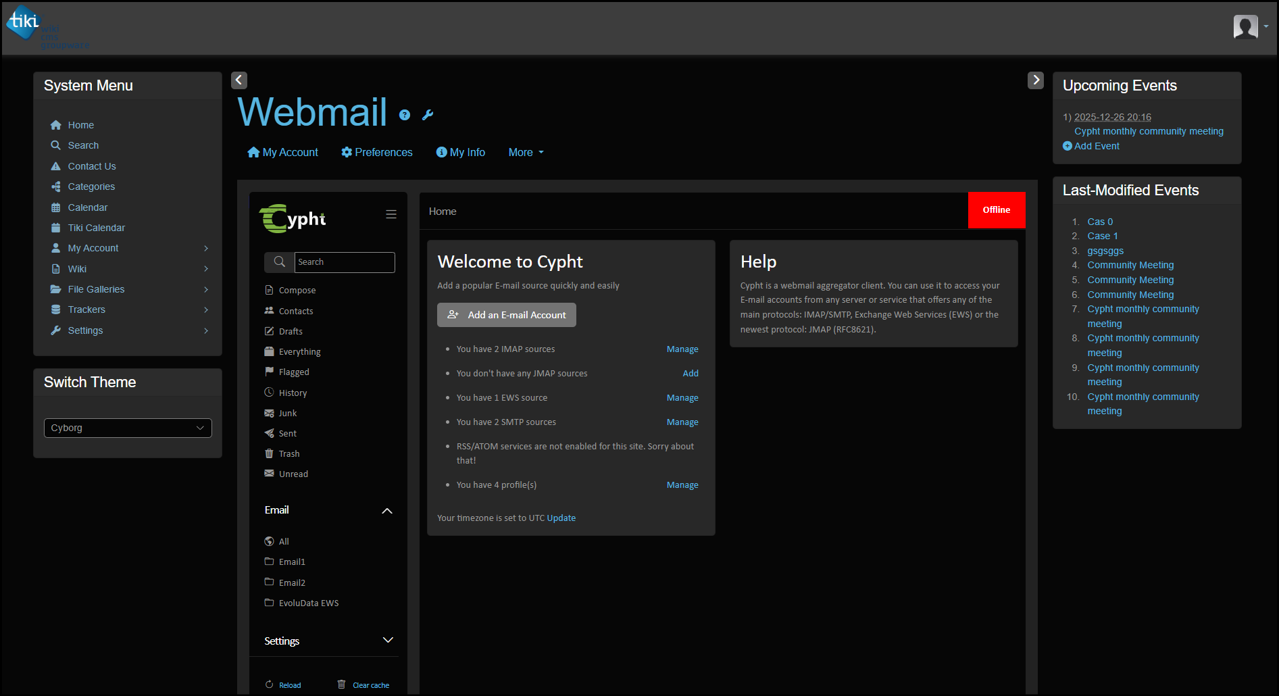Image resolution: width=1279 pixels, height=696 pixels.
Task: Click the Add an E-mail Account button
Action: click(x=506, y=314)
